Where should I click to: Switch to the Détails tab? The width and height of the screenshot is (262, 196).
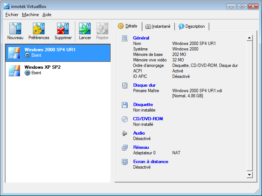(x=128, y=26)
